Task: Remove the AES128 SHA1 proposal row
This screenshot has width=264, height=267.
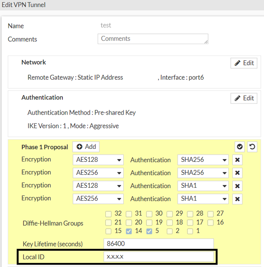Action: coord(238,186)
